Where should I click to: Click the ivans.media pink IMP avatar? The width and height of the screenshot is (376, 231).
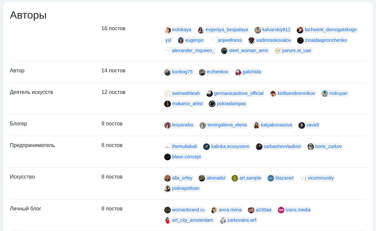pos(281,210)
